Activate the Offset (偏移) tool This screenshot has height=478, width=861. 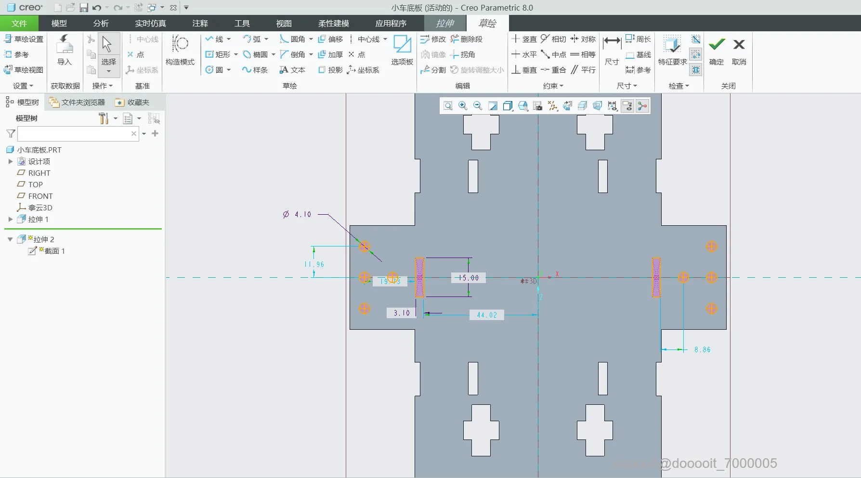pyautogui.click(x=330, y=39)
